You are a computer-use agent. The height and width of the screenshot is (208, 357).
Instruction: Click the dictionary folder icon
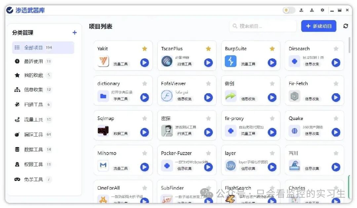click(103, 96)
